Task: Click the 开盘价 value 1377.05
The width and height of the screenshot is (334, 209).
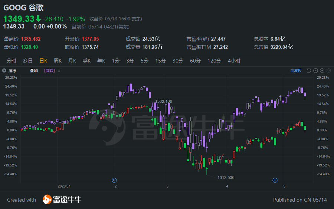Action: 90,39
